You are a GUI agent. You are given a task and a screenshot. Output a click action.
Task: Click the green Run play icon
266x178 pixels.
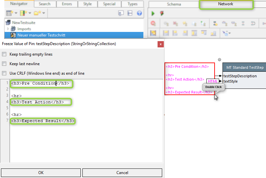(x=153, y=13)
